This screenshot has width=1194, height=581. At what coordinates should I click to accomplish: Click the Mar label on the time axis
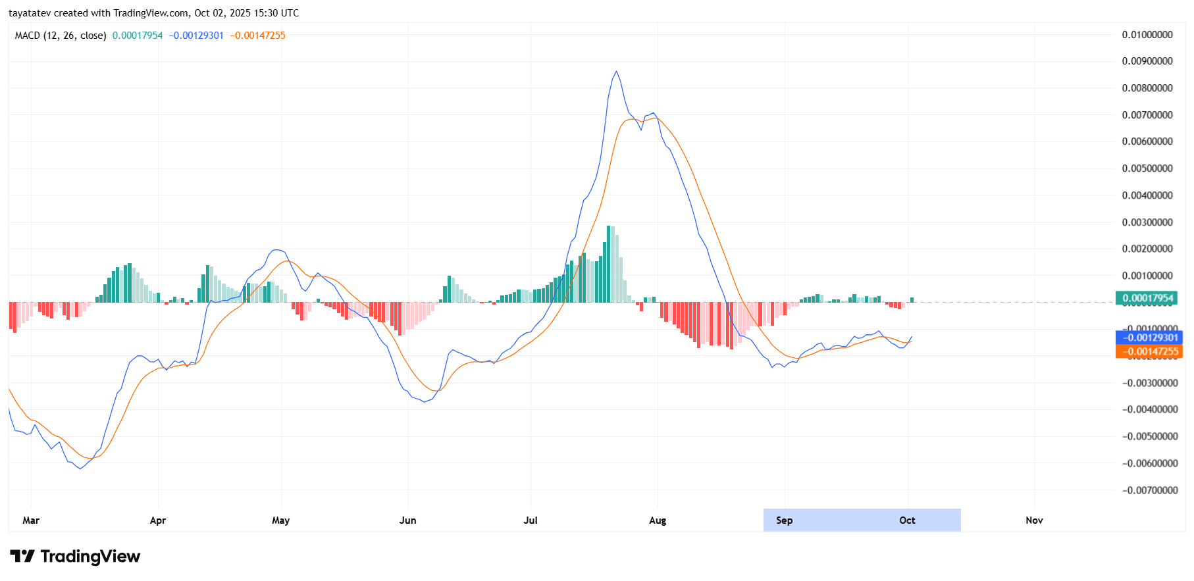pos(31,520)
